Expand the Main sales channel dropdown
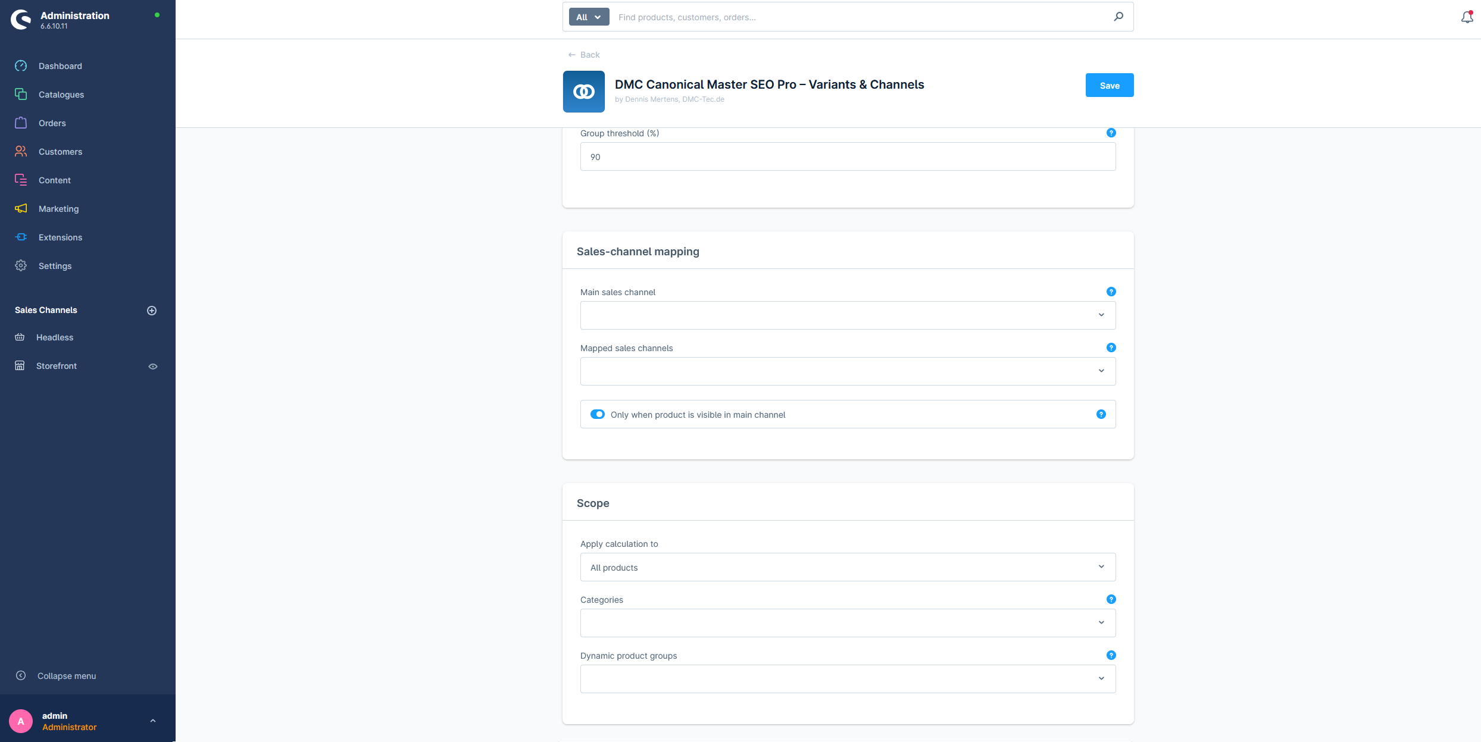Image resolution: width=1481 pixels, height=742 pixels. point(848,315)
